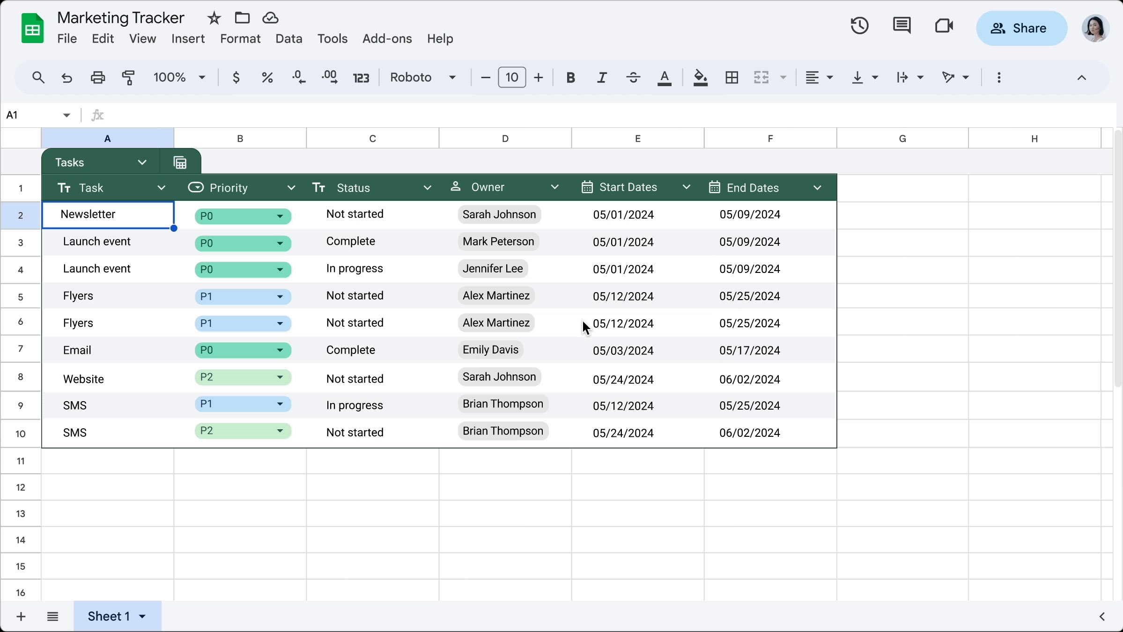Click the merge cells icon
The width and height of the screenshot is (1123, 632).
(761, 78)
